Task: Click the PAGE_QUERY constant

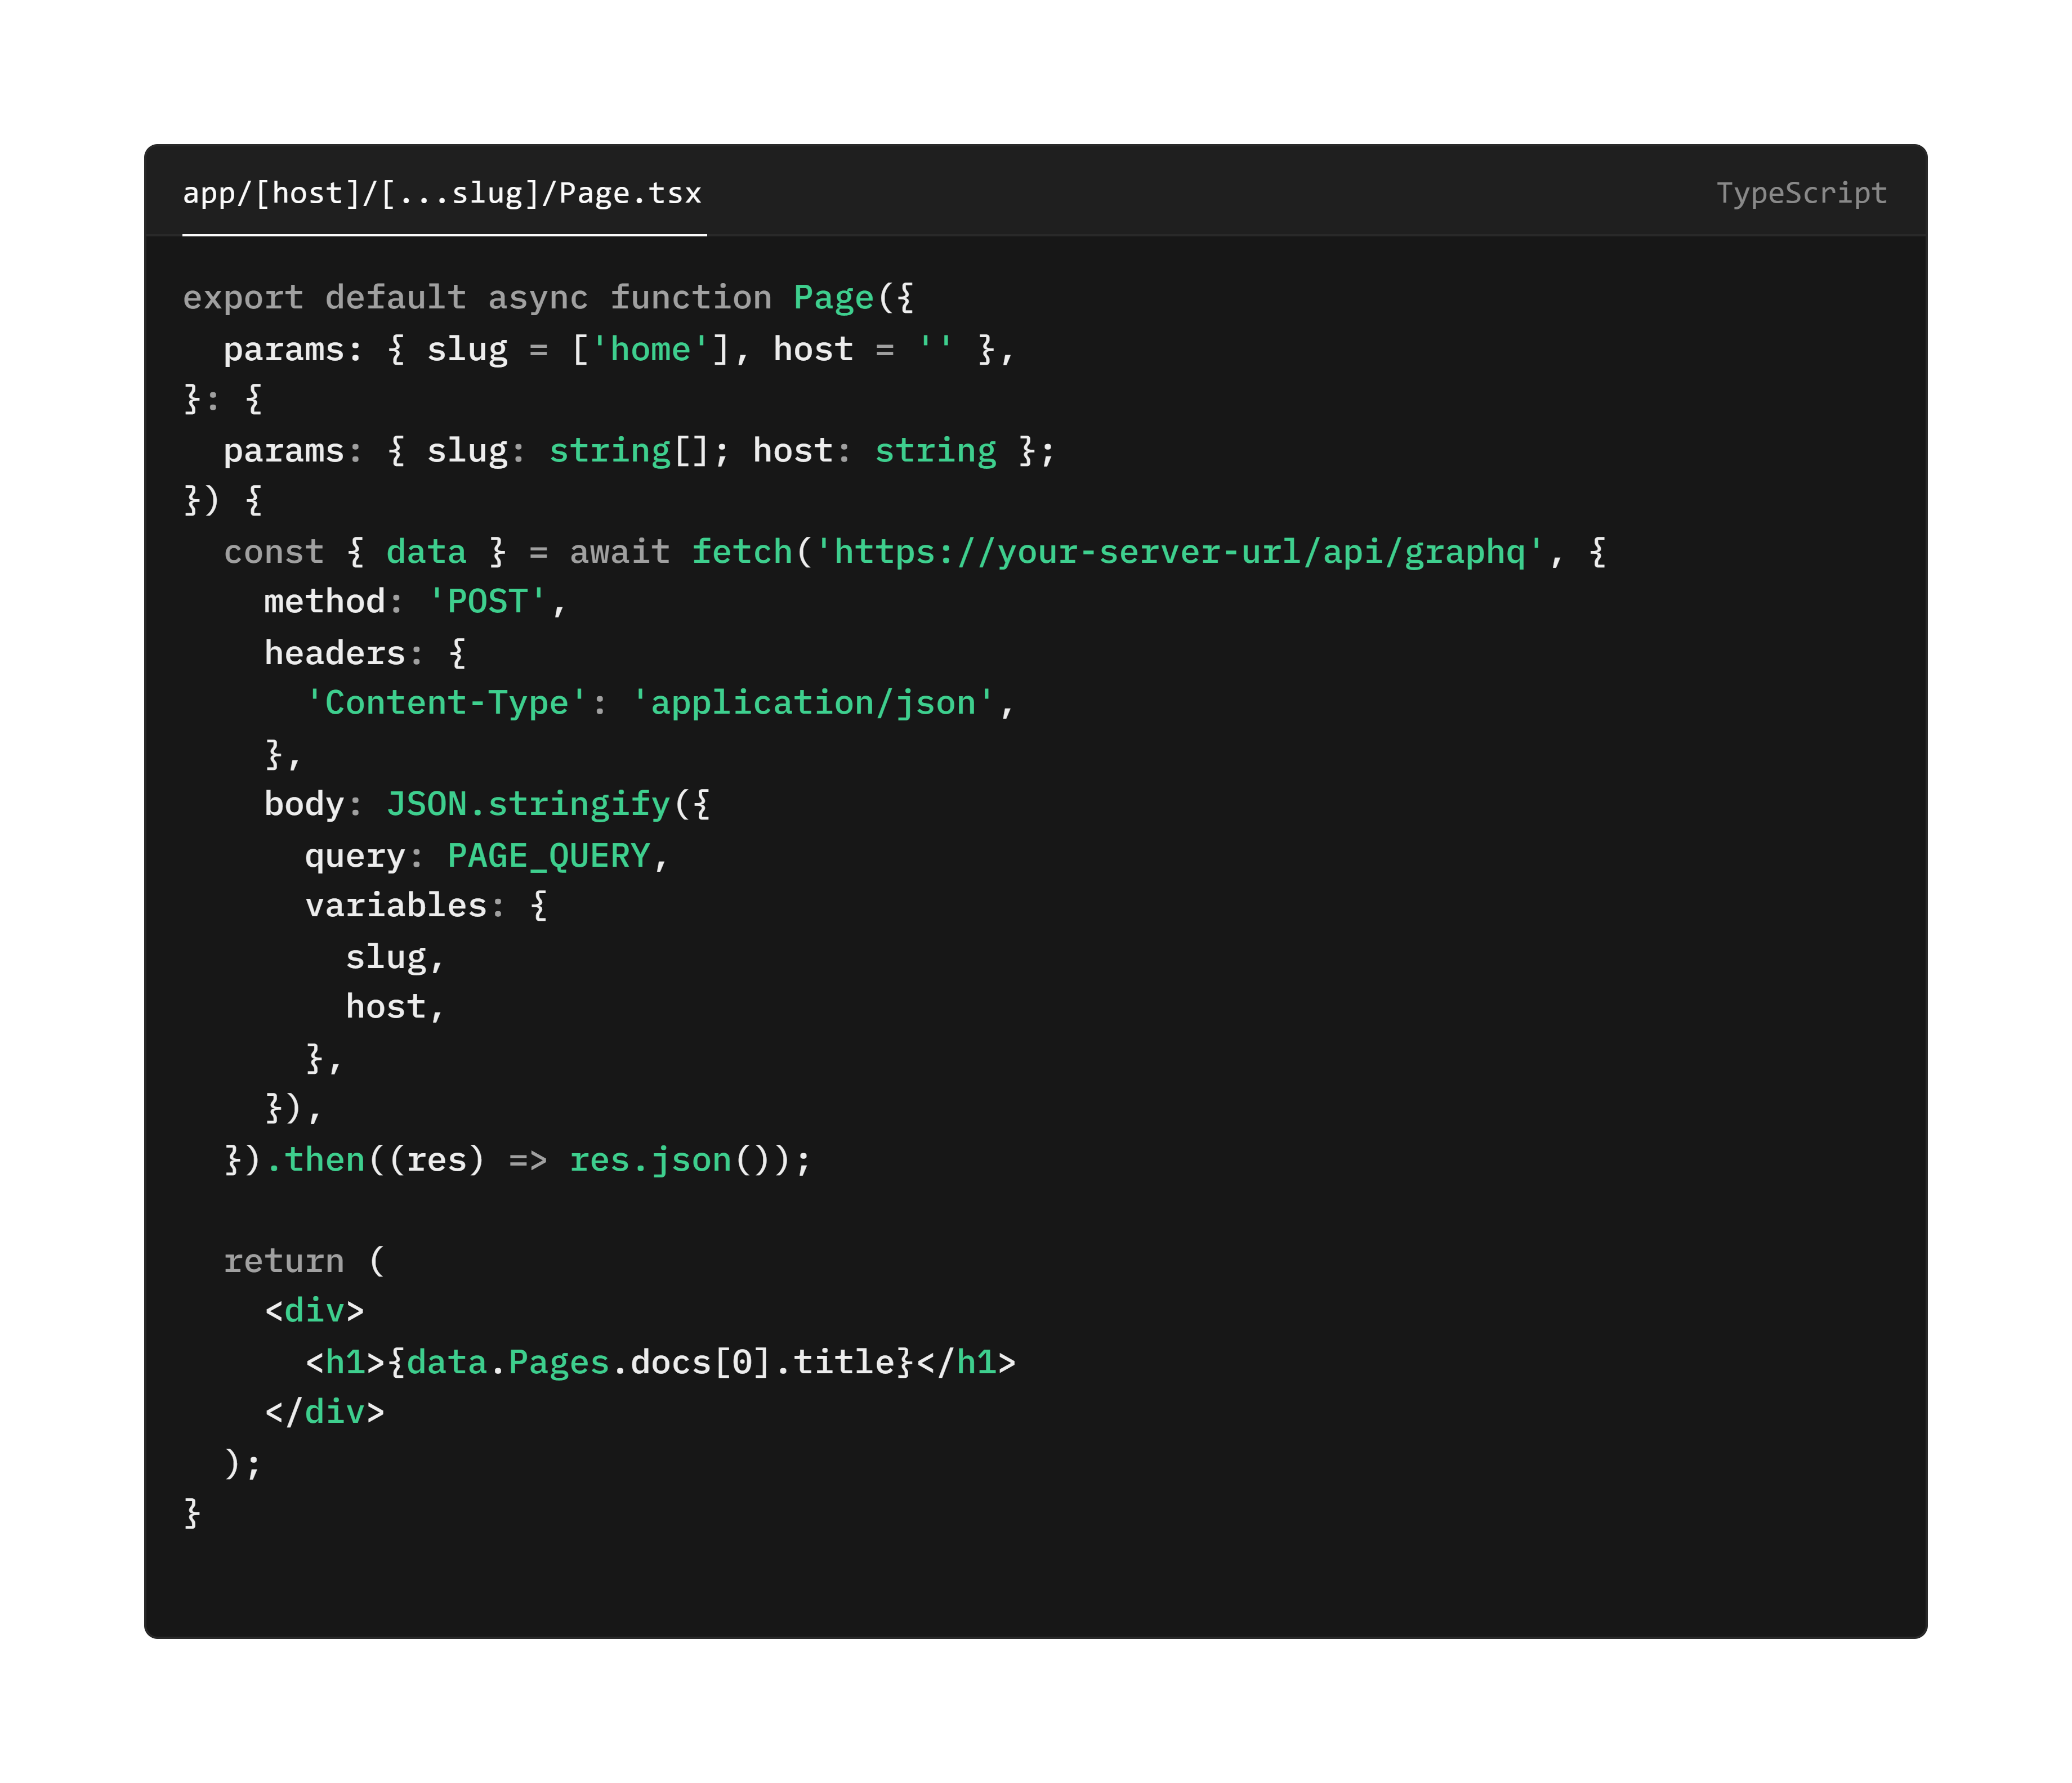Action: click(x=548, y=855)
